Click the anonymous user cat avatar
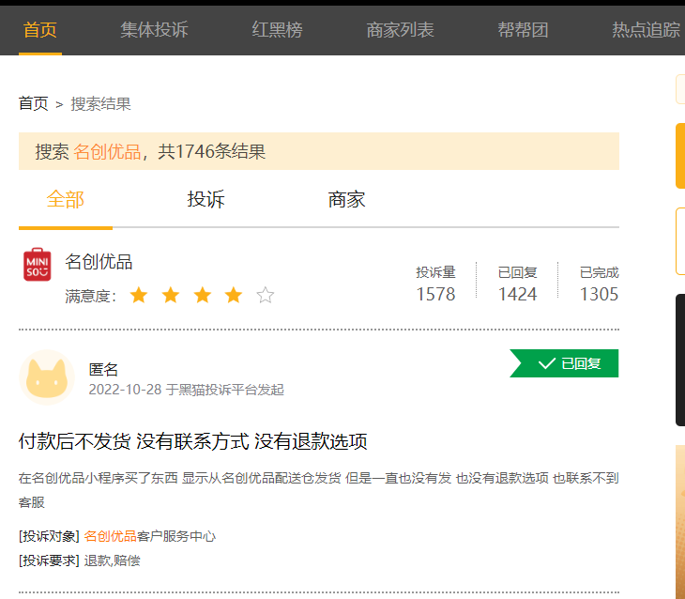The height and width of the screenshot is (599, 685). tap(46, 377)
